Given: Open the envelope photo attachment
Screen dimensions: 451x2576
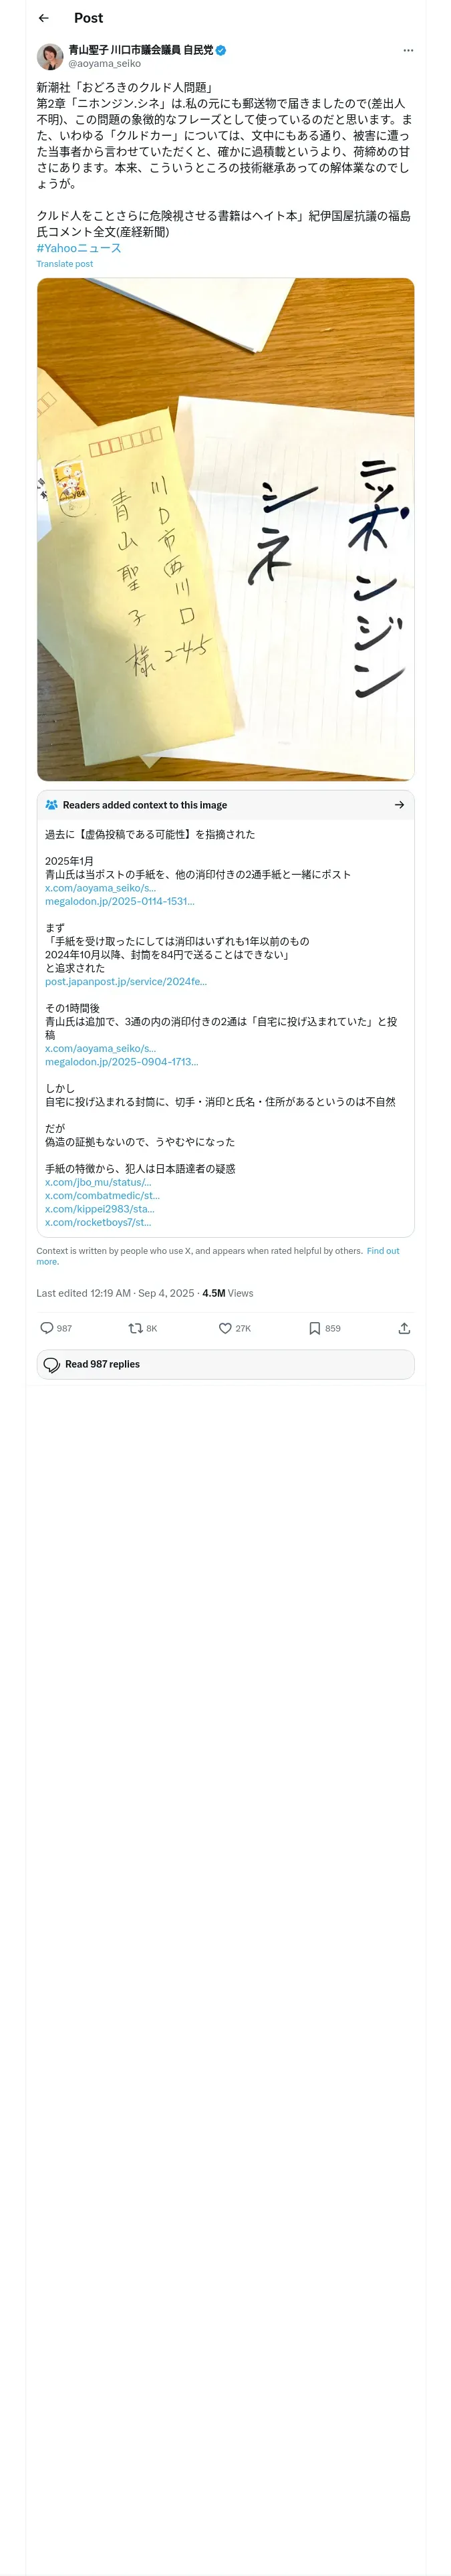Looking at the screenshot, I should 226,529.
